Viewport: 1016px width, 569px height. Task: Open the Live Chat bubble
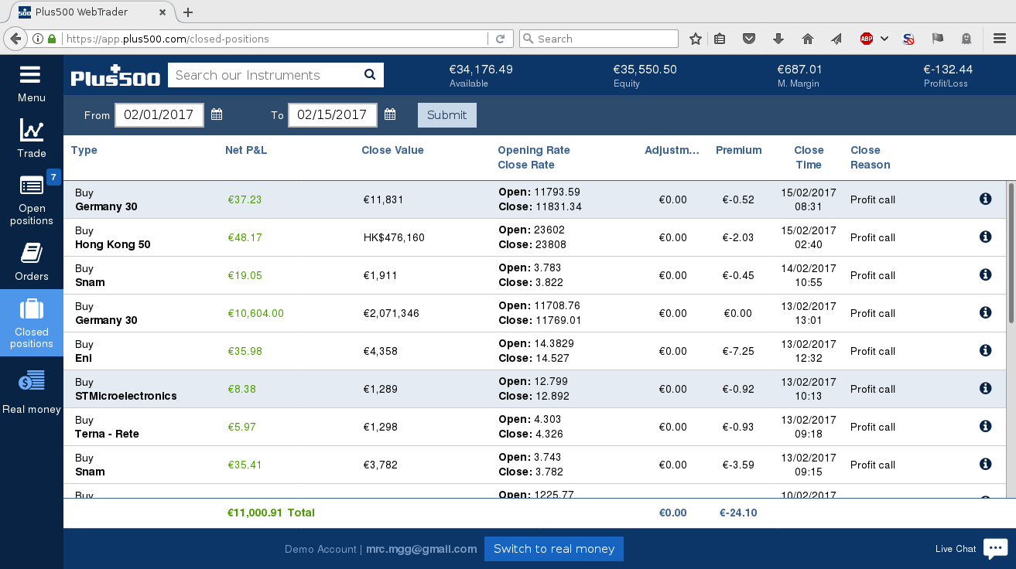(995, 548)
